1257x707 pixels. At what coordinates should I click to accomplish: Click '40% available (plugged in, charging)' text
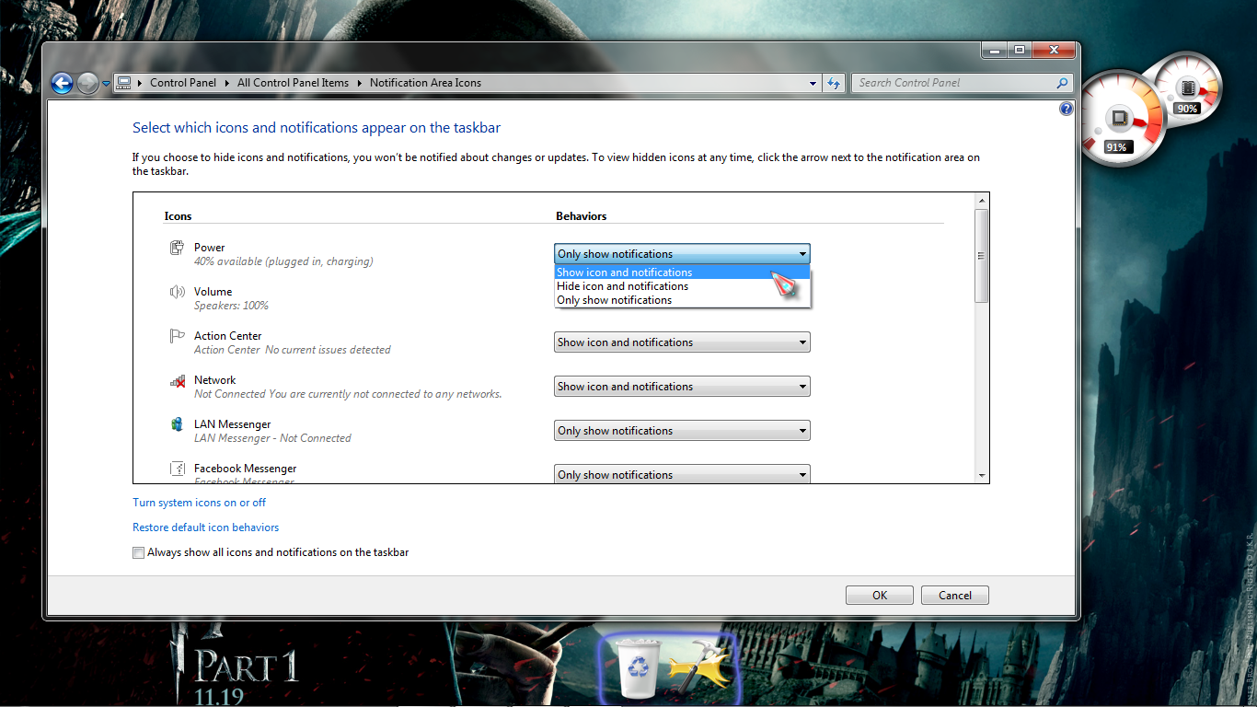pyautogui.click(x=283, y=261)
